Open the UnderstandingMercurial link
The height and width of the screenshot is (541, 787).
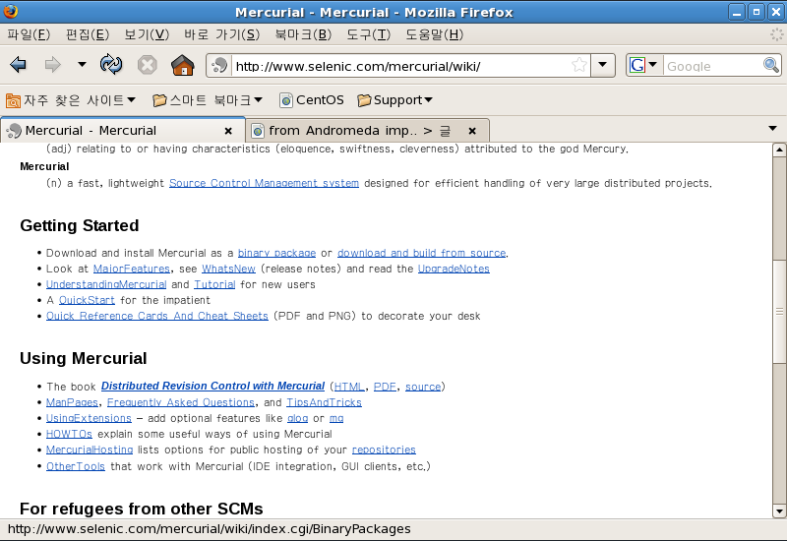tap(106, 284)
